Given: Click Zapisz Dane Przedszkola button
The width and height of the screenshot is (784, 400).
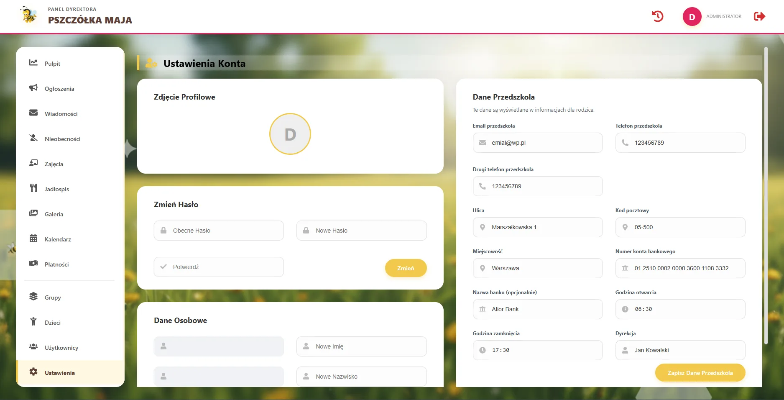Looking at the screenshot, I should point(700,373).
